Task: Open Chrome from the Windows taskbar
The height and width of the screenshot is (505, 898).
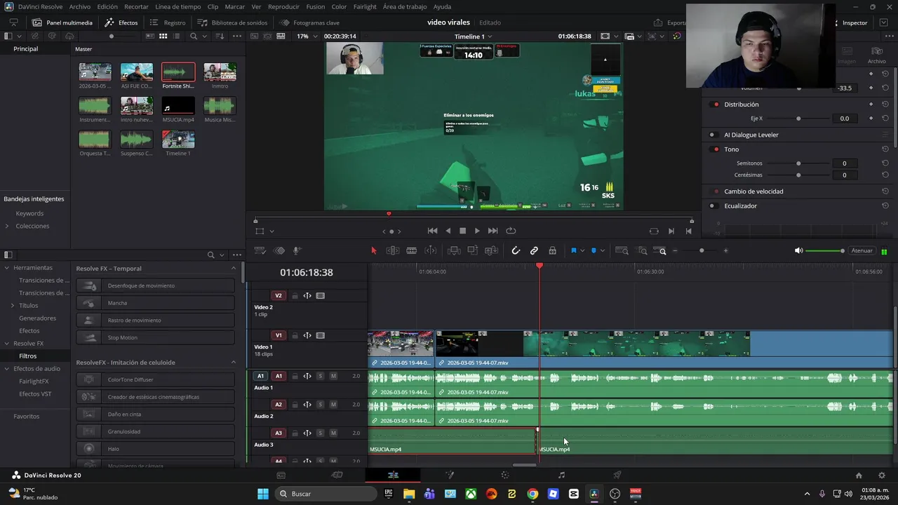Action: point(532,494)
